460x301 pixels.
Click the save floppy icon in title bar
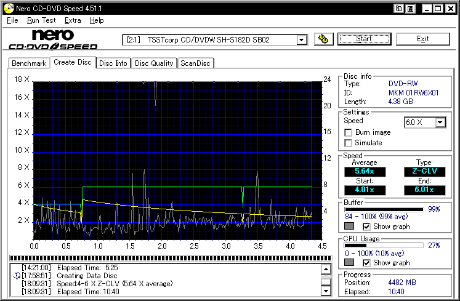[410, 9]
